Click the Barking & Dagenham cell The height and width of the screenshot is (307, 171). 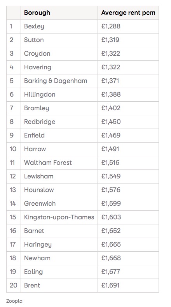click(x=59, y=81)
